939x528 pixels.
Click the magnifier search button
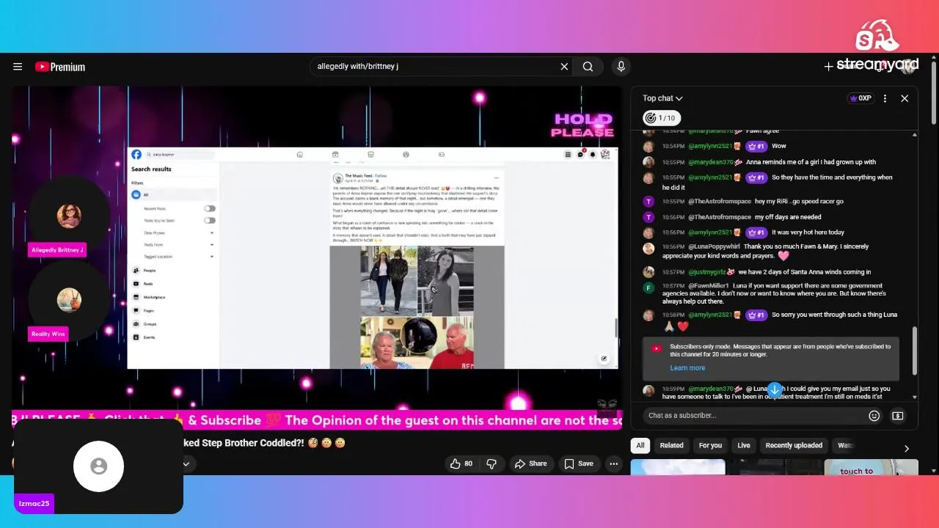(x=588, y=67)
